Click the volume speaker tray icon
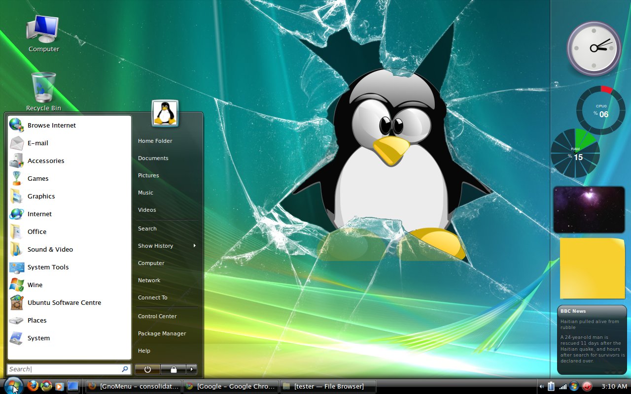631x394 pixels. (542, 387)
